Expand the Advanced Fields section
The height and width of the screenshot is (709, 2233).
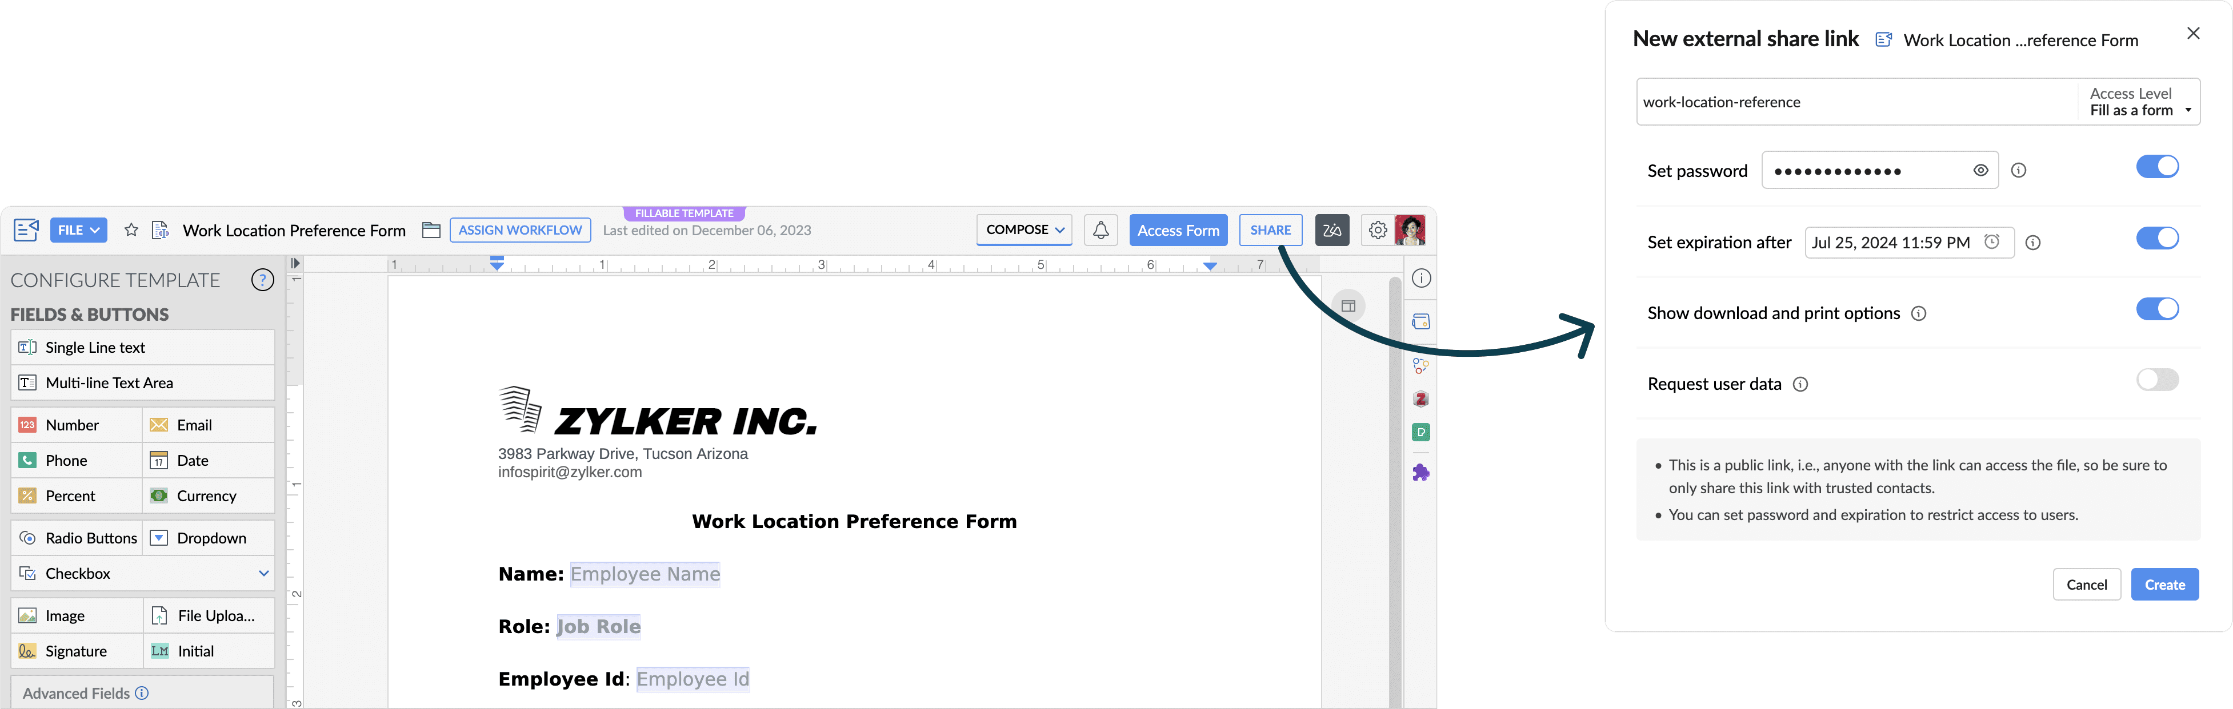[x=142, y=694]
